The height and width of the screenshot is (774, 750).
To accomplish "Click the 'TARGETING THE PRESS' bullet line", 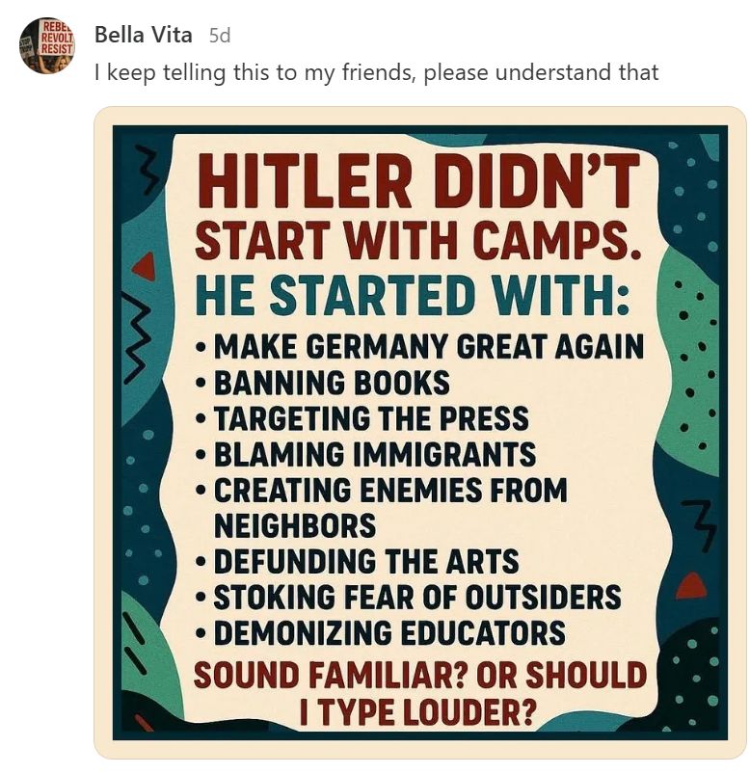I will click(362, 418).
